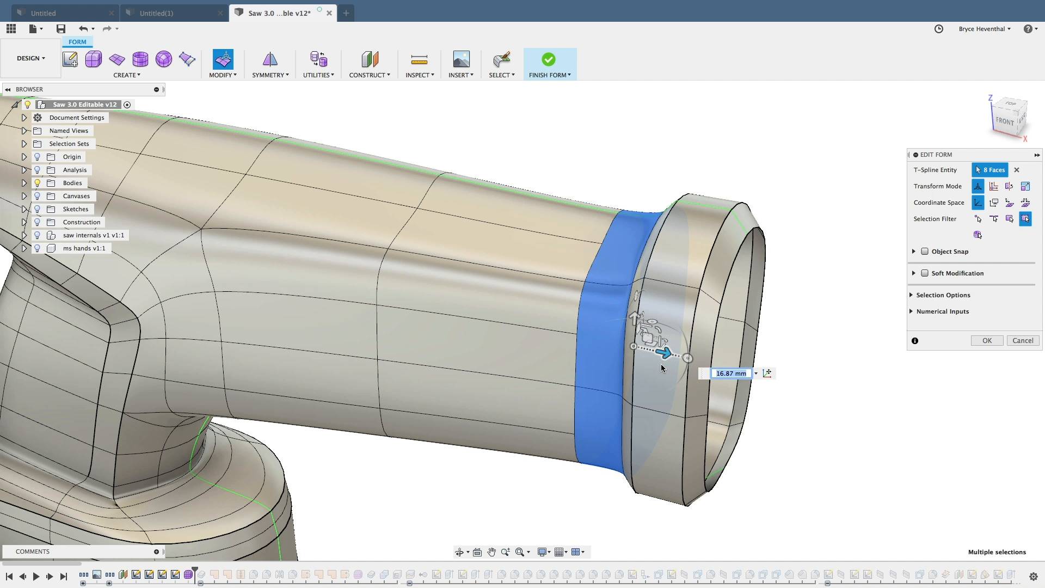This screenshot has width=1045, height=588.
Task: Enable Soft Modification checkbox
Action: coord(926,273)
